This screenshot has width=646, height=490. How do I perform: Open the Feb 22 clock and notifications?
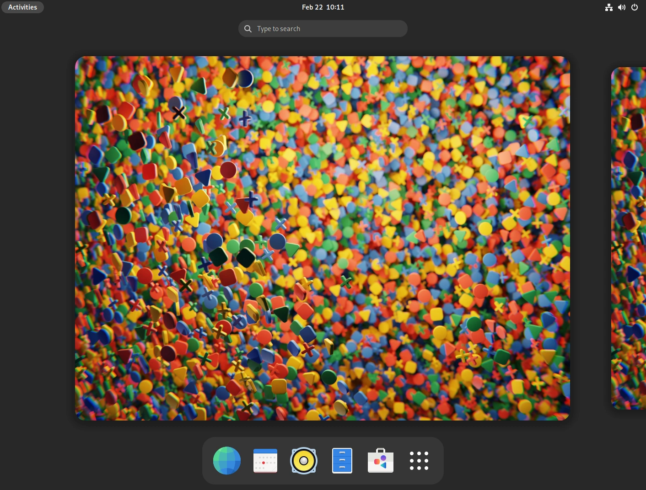click(x=323, y=7)
